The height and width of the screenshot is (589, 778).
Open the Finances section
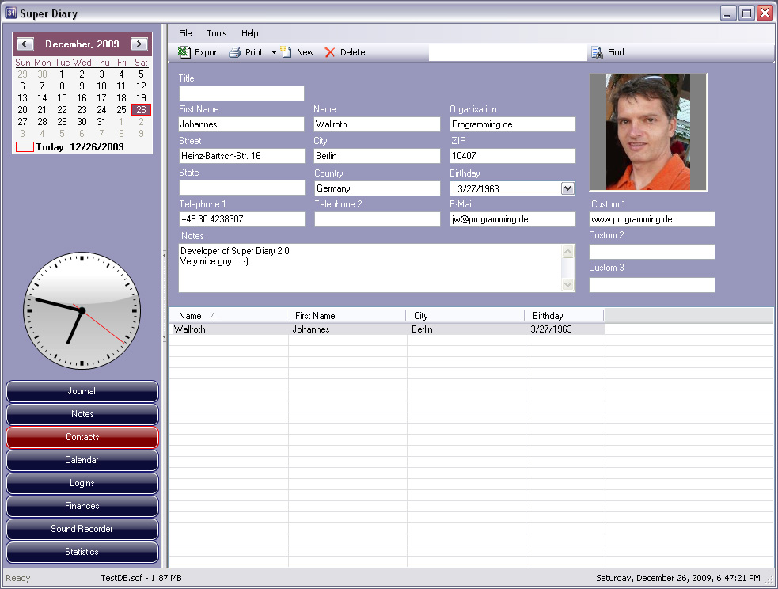click(x=82, y=506)
